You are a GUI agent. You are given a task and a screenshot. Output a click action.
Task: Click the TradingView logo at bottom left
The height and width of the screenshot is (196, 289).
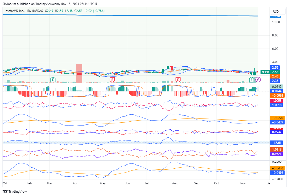coord(15,191)
